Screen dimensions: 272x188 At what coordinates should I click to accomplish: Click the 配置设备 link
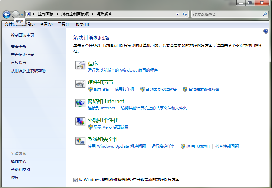pos(101,89)
